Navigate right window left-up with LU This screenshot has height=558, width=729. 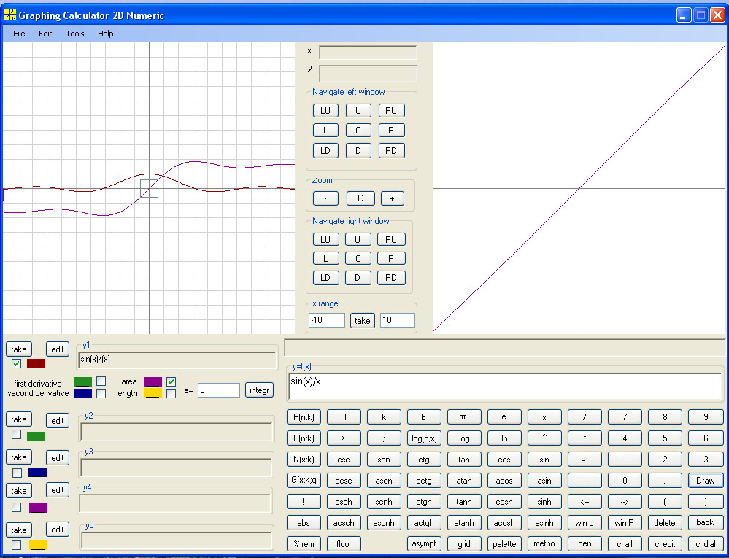coord(325,239)
